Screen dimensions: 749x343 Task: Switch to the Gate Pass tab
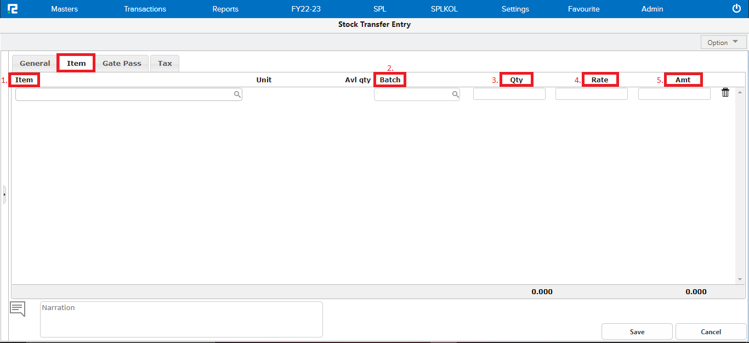coord(122,63)
